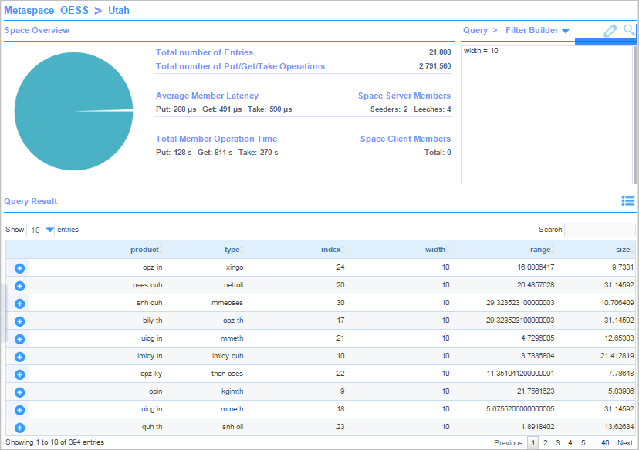Image resolution: width=639 pixels, height=450 pixels.
Task: Open the Utah breadcrumb link
Action: pyautogui.click(x=118, y=10)
